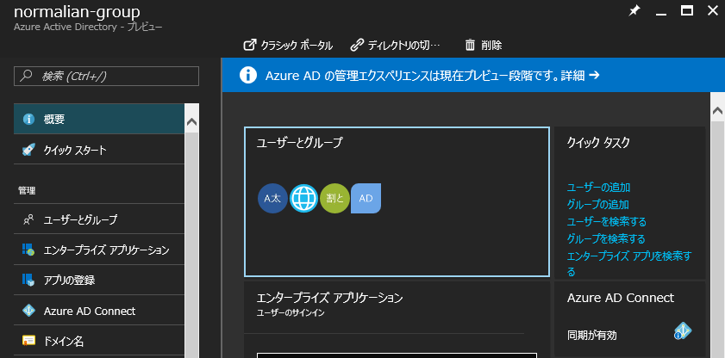Viewport: 725px width, 358px height.
Task: Click the ドメイン名 card icon
Action: (28, 341)
